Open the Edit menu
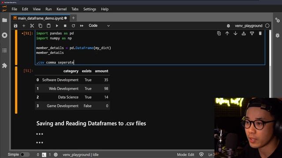Screen dimensions: 282x158 point(25,9)
